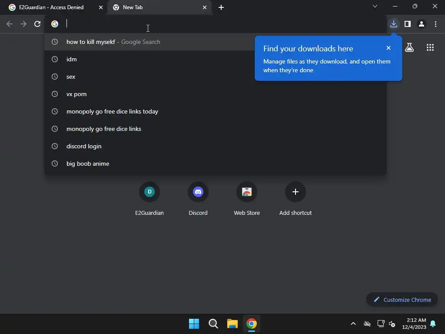Open Windows taskbar search
This screenshot has height=334, width=445.
coord(213,324)
